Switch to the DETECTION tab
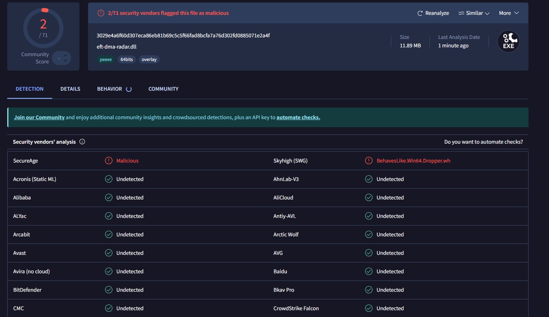Image resolution: width=549 pixels, height=317 pixels. (x=30, y=89)
